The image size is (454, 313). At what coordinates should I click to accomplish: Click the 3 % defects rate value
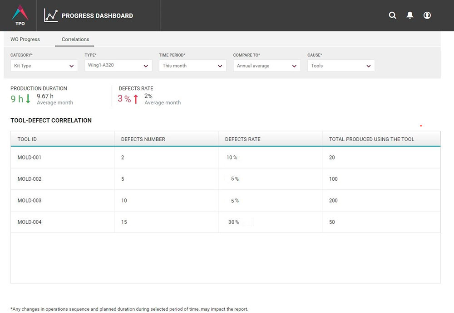coord(124,99)
